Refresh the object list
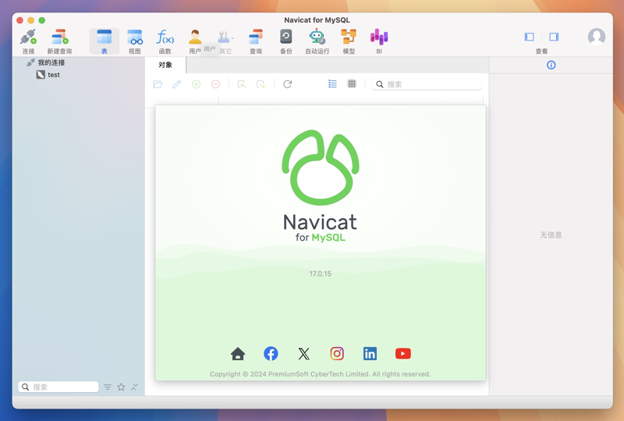624x421 pixels. 287,84
